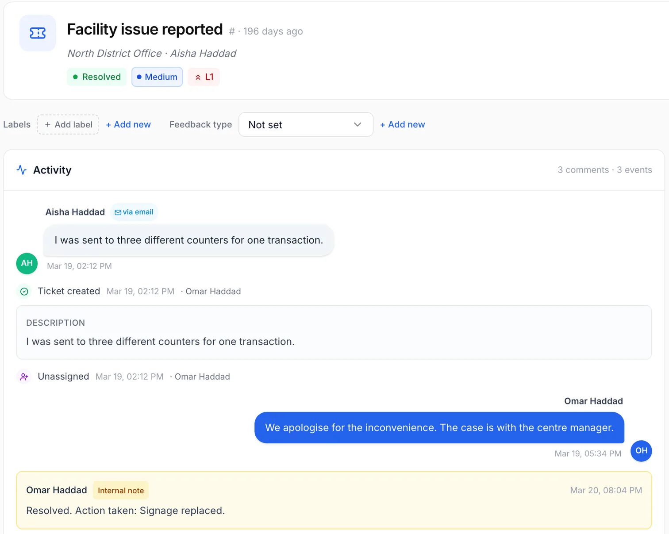Click Aisha Haddad name above the message
This screenshot has height=534, width=669.
(75, 212)
